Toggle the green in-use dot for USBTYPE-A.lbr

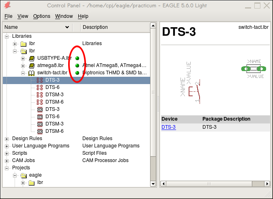pos(77,58)
